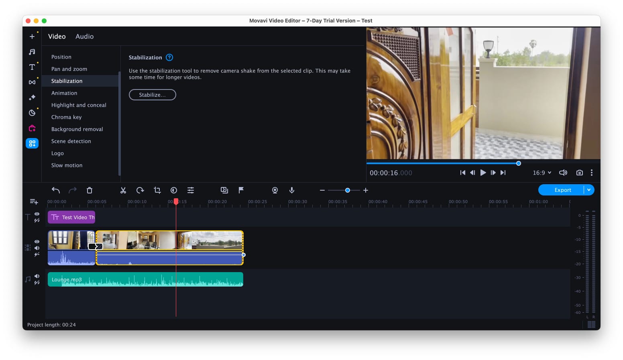
Task: Zoom out timeline with minus
Action: (x=322, y=190)
